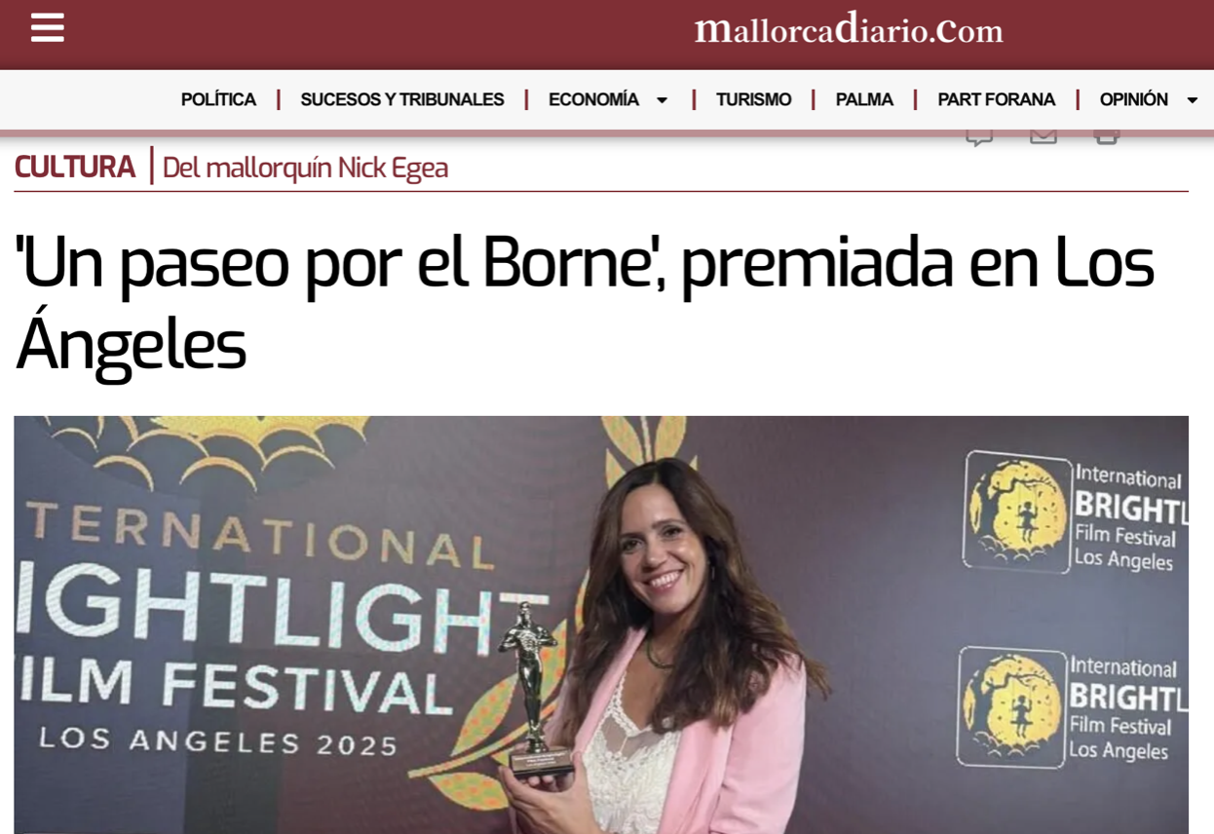Choose Palma in the navigation bar
The width and height of the screenshot is (1214, 834).
click(864, 99)
